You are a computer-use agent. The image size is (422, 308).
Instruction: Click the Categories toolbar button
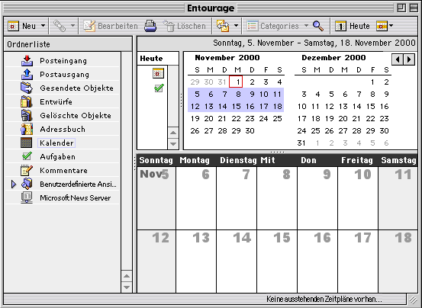click(272, 26)
